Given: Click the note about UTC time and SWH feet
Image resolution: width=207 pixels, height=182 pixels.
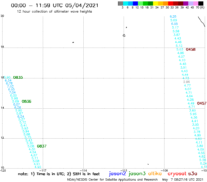Looking at the screenshot, I should point(59,174).
